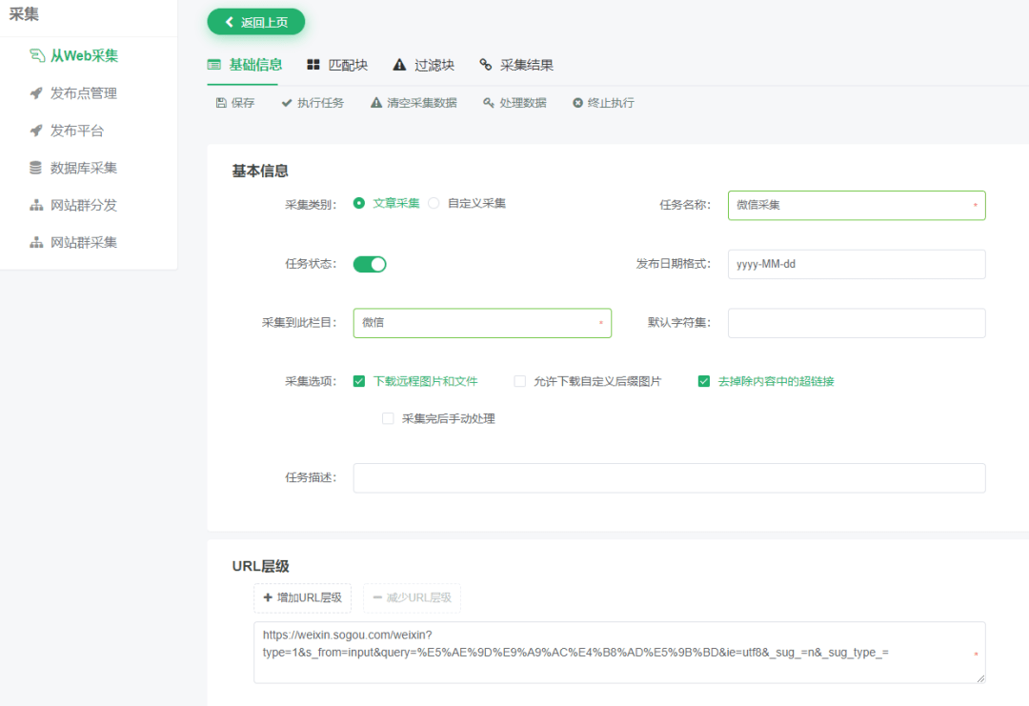Click the left chevron icon in 返回上页

coord(229,22)
